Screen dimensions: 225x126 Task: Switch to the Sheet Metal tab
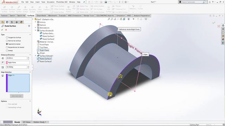tap(41, 15)
